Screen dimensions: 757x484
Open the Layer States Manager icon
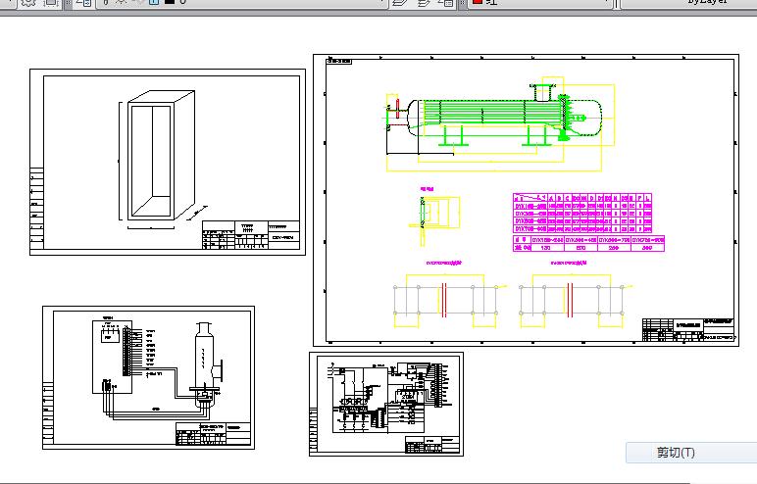click(x=446, y=3)
